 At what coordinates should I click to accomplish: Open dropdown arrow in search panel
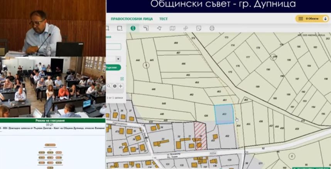click(118, 59)
